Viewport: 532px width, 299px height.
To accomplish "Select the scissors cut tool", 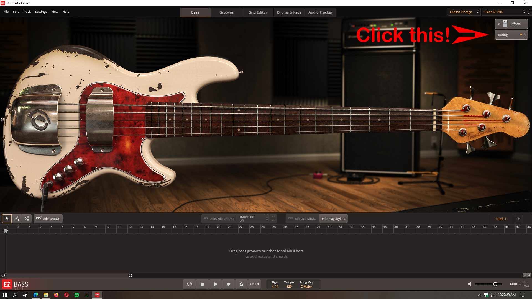I will [27, 219].
